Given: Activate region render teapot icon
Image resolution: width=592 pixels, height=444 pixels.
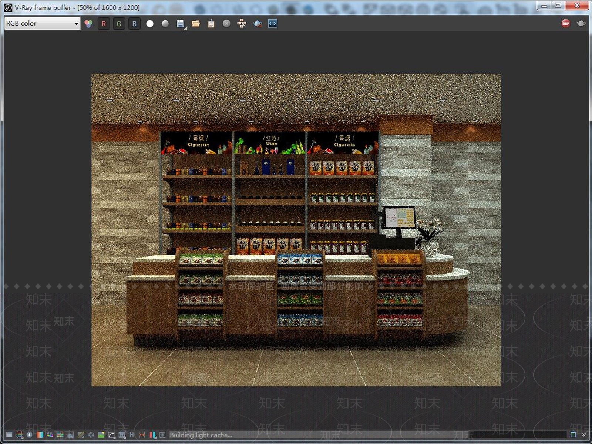Looking at the screenshot, I should 257,24.
